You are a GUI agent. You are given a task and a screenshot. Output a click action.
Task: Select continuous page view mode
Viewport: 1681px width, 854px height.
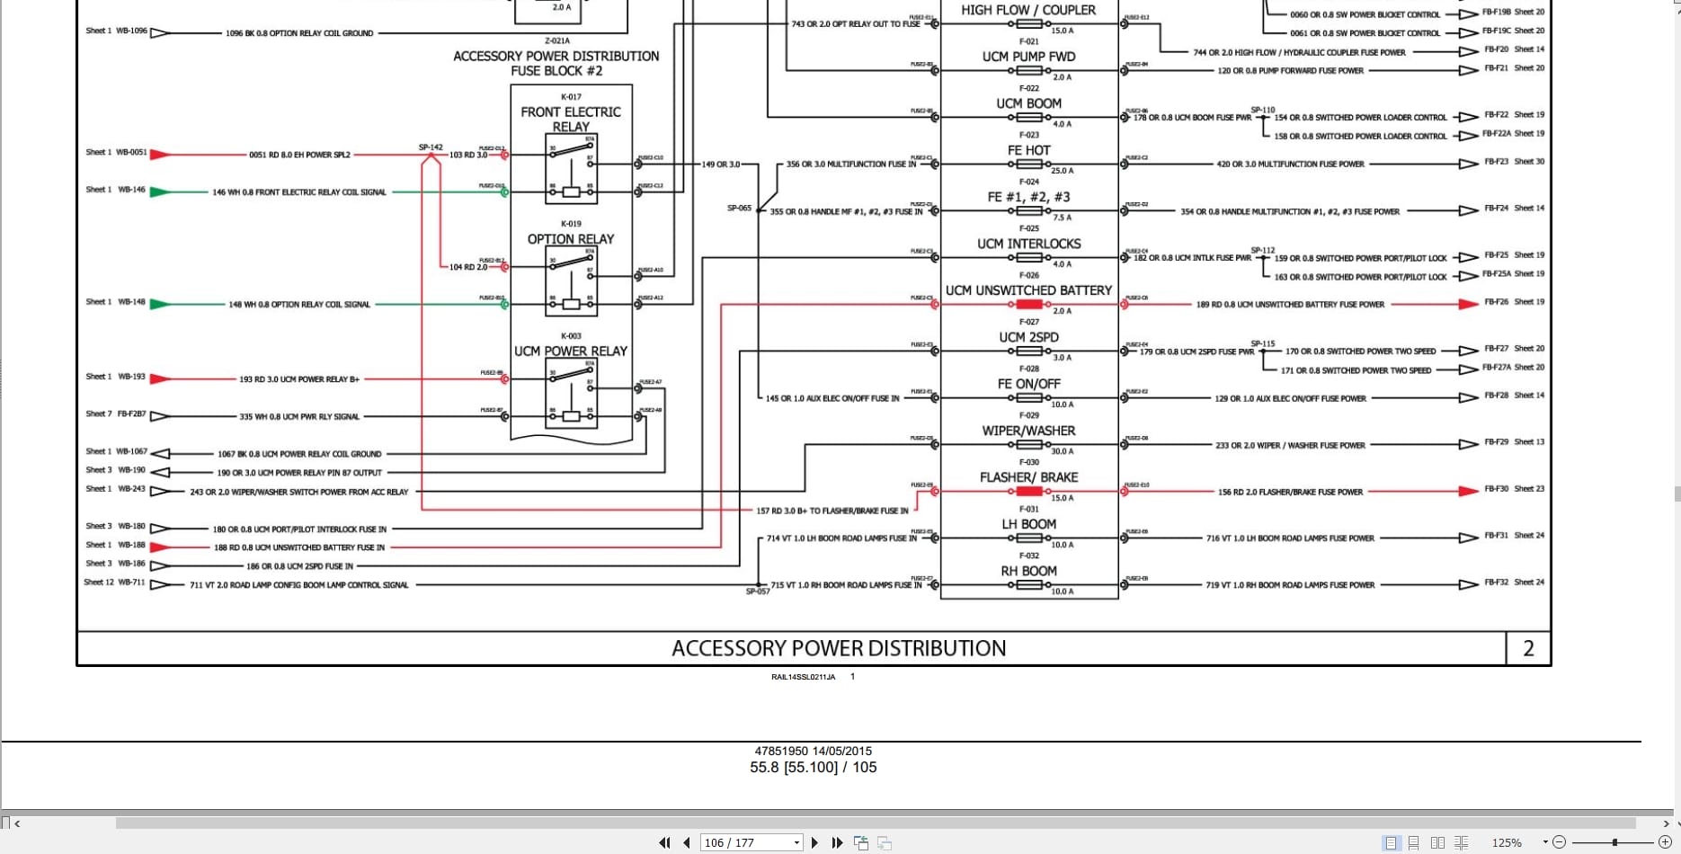tap(1414, 842)
